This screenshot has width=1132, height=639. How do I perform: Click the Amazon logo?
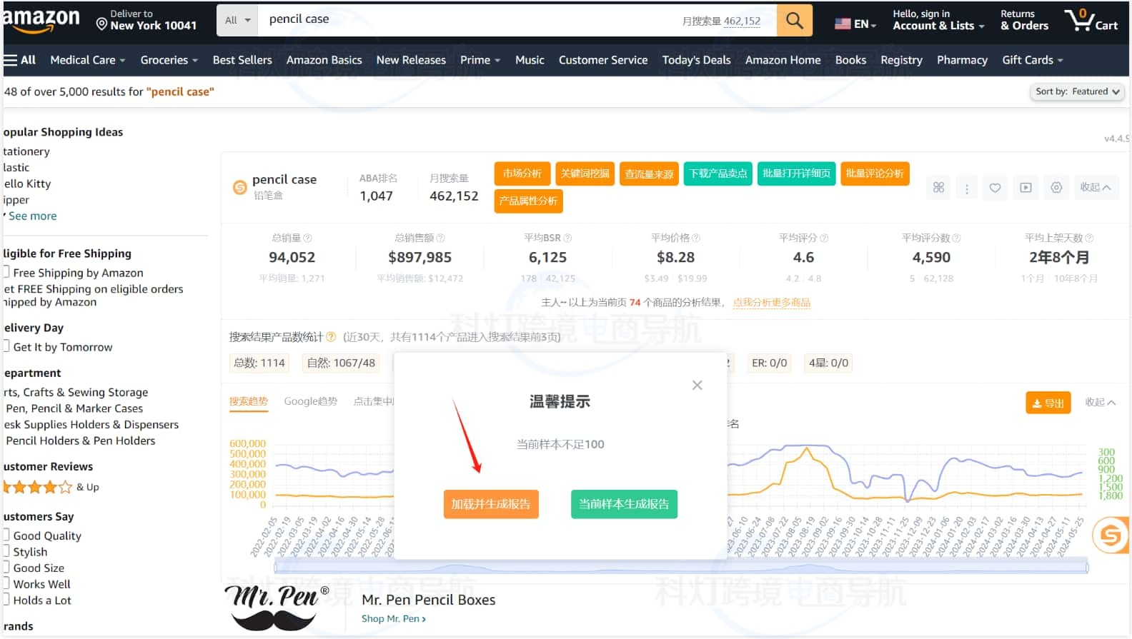41,20
